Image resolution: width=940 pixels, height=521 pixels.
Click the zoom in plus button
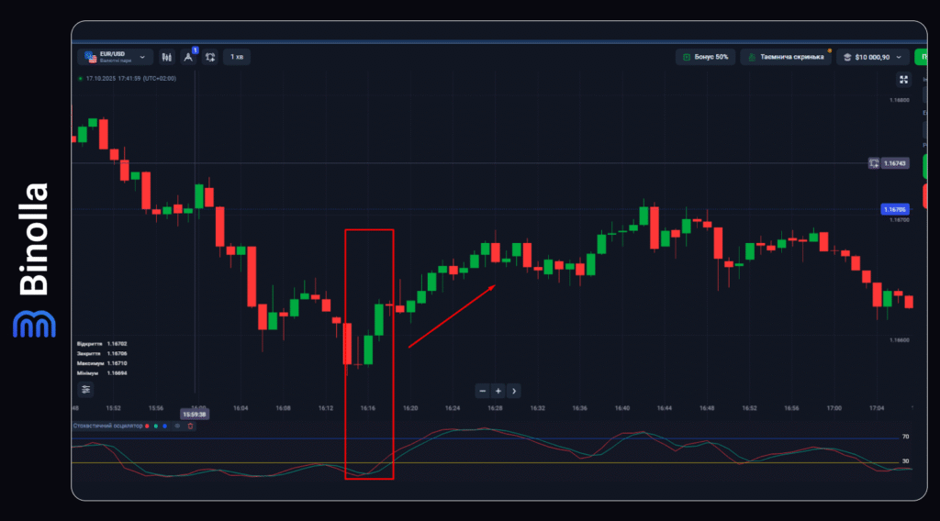[x=498, y=390]
